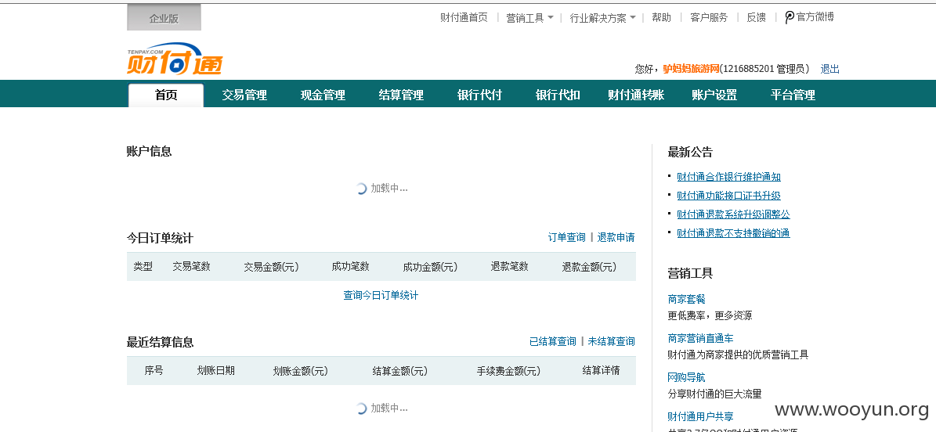Open the 客户服务 link
This screenshot has width=936, height=432.
[x=709, y=17]
